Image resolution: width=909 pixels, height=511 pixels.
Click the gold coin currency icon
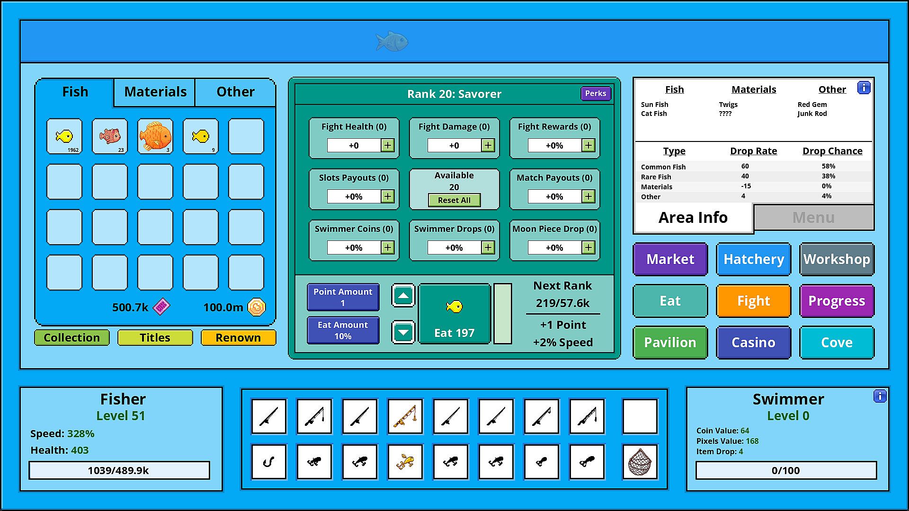257,307
